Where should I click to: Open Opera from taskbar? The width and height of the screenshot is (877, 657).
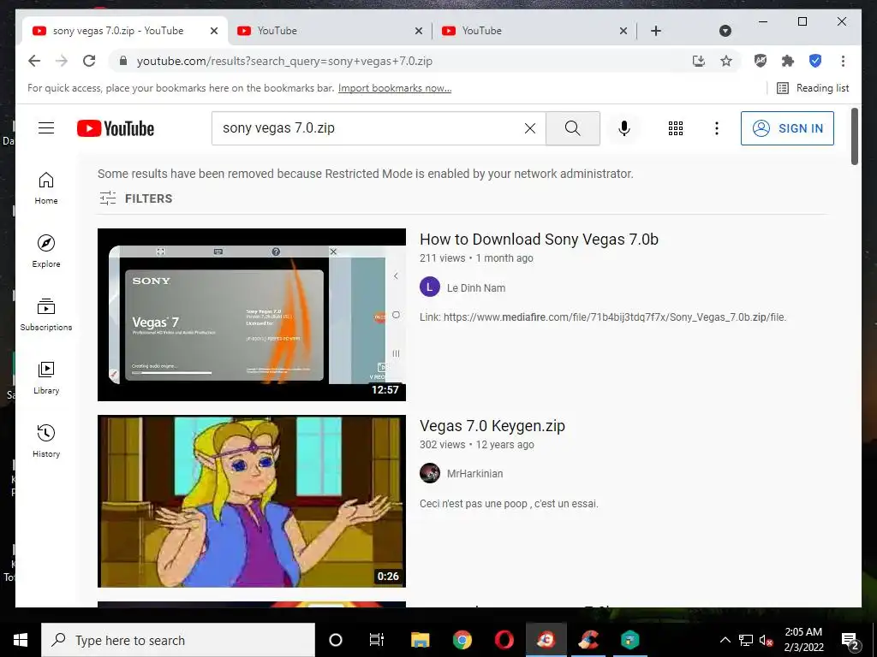click(504, 640)
